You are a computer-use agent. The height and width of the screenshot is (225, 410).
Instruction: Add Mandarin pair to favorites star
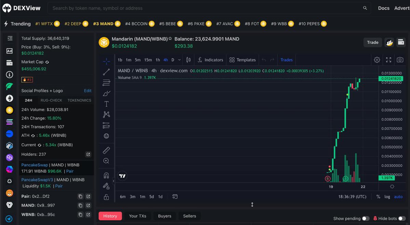170,39
